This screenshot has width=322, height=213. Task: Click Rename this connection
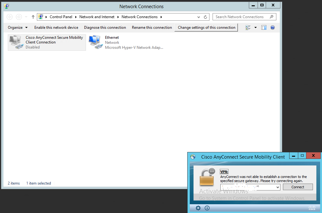click(x=152, y=28)
